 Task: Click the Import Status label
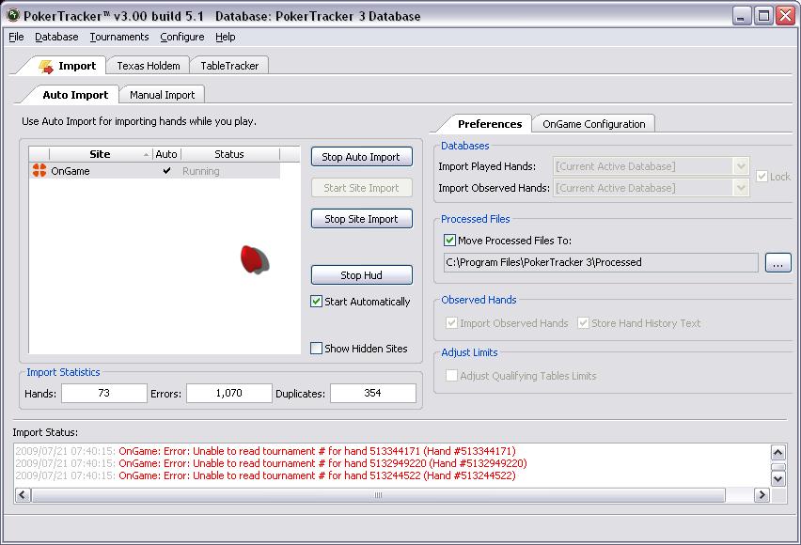tap(45, 432)
